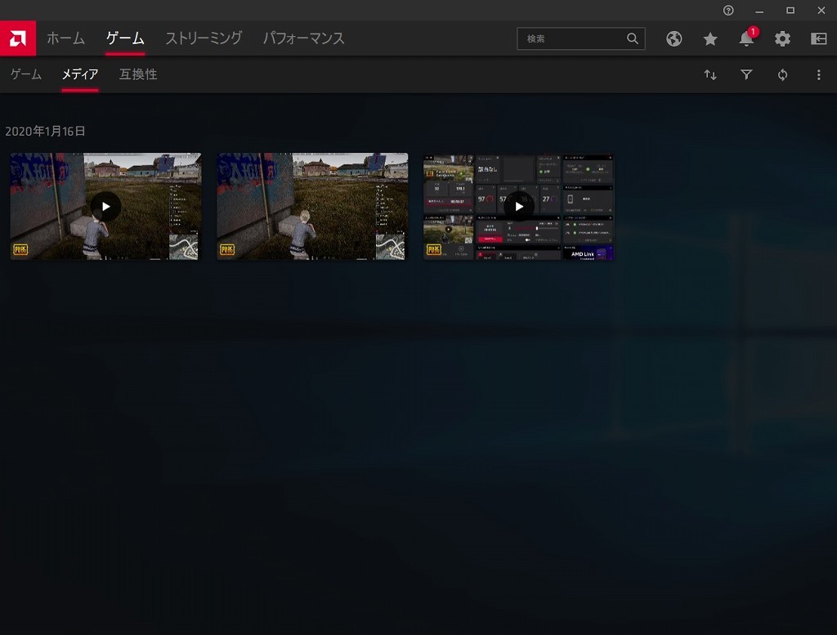This screenshot has width=837, height=635.
Task: Open the filter funnel icon
Action: 746,74
